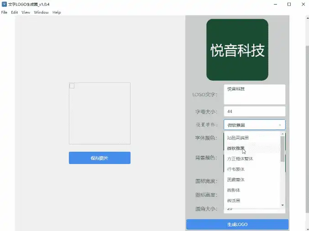This screenshot has width=309, height=231.
Task: Click the font list scroll-down arrow
Action: pos(283,205)
